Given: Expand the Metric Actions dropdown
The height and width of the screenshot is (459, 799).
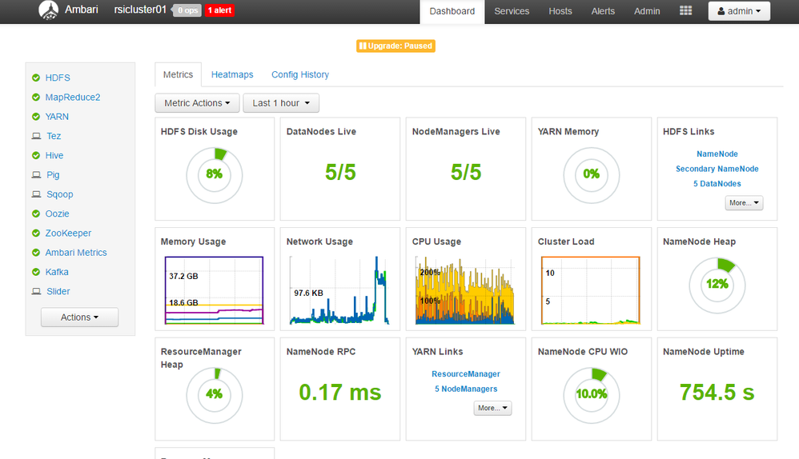Looking at the screenshot, I should tap(196, 103).
